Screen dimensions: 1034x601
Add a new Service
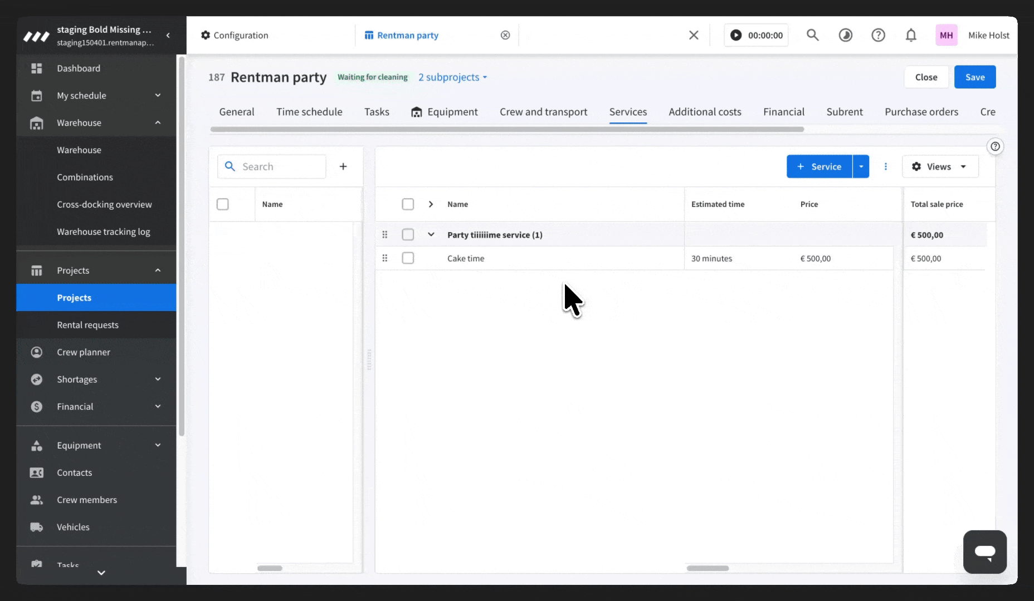click(819, 166)
